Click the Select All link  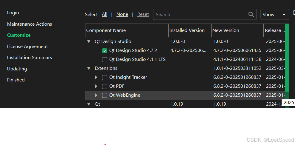[105, 14]
